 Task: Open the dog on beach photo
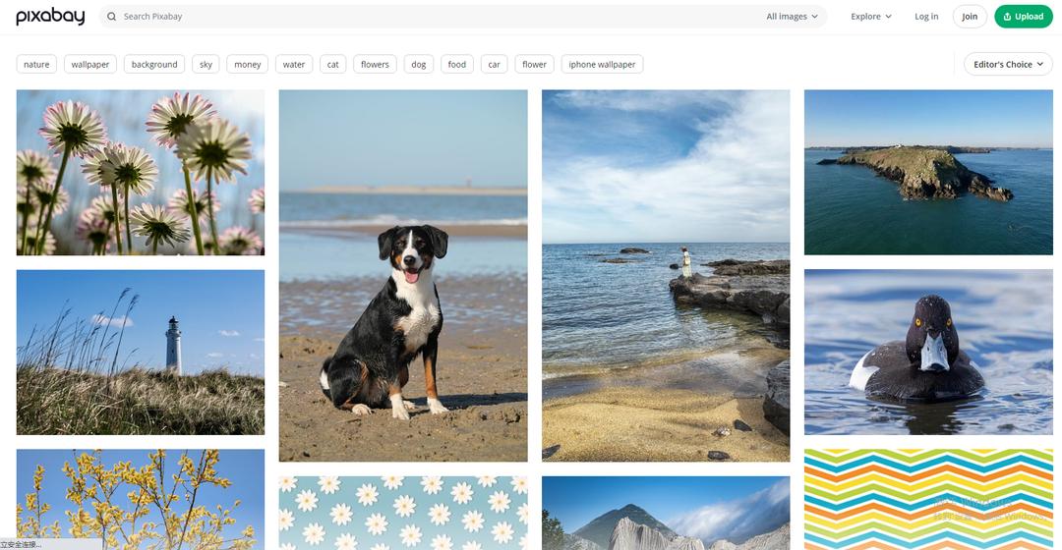403,275
